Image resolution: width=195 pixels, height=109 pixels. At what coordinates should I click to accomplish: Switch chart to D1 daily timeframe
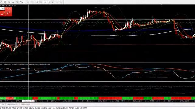(53, 2)
